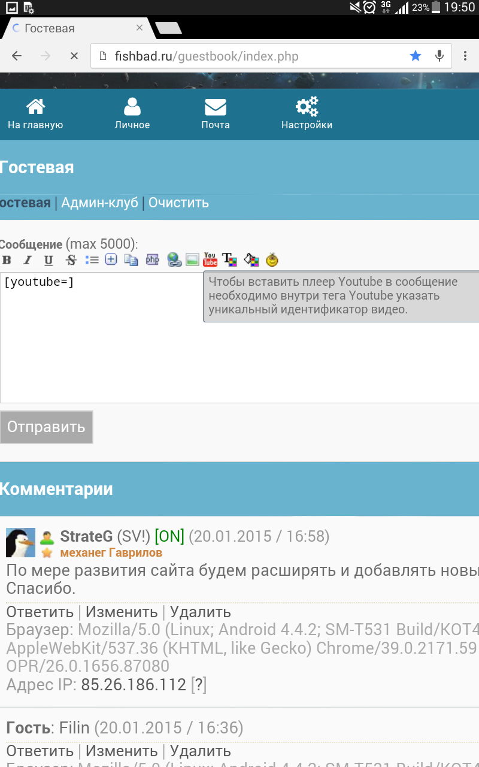Insert PHP code tag
The height and width of the screenshot is (767, 479).
(x=153, y=259)
